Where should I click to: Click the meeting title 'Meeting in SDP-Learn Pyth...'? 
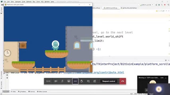tap(149, 78)
